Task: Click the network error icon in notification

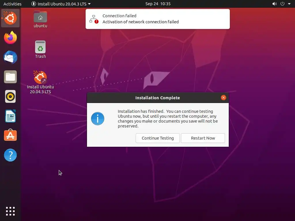Action: pos(94,19)
